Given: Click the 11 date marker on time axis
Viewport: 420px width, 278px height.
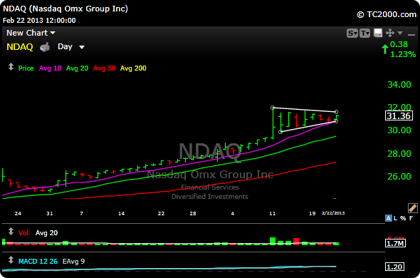Looking at the screenshot, I should pos(273,214).
